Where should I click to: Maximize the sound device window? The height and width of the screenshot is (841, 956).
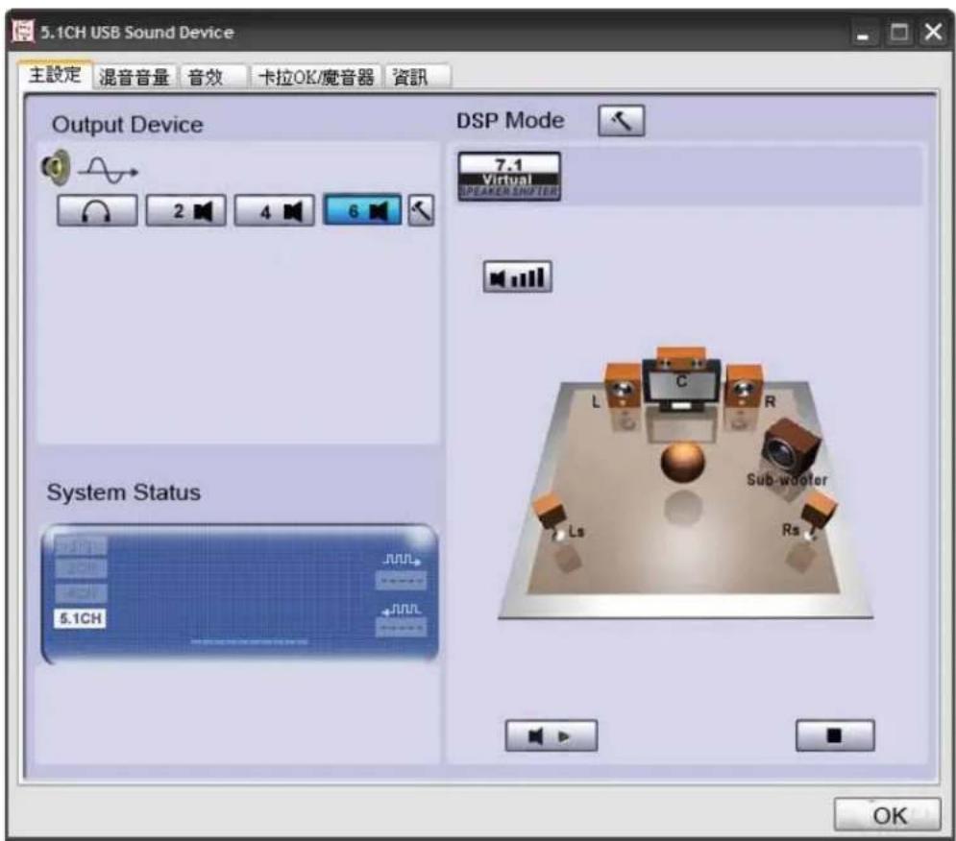[899, 33]
